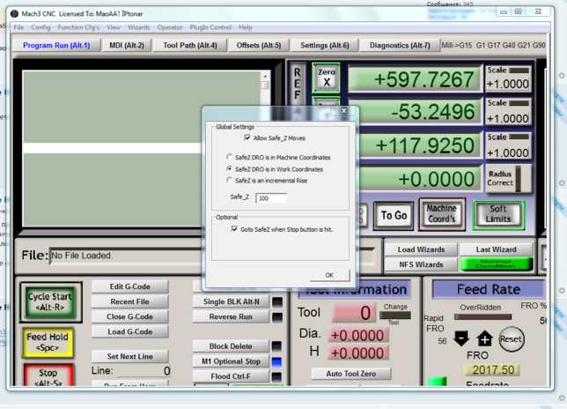567x409 pixels.
Task: Click OK in the Safe_Z dialog
Action: point(329,275)
